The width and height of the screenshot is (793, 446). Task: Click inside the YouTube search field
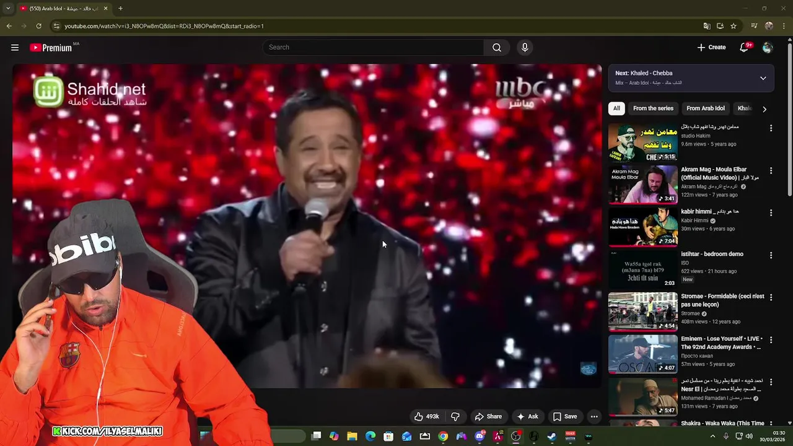point(374,48)
